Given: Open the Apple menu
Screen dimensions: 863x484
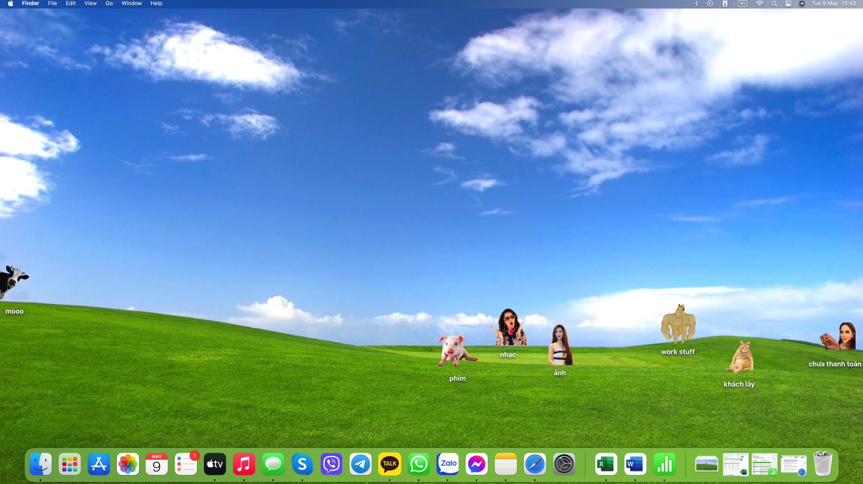Looking at the screenshot, I should (11, 3).
